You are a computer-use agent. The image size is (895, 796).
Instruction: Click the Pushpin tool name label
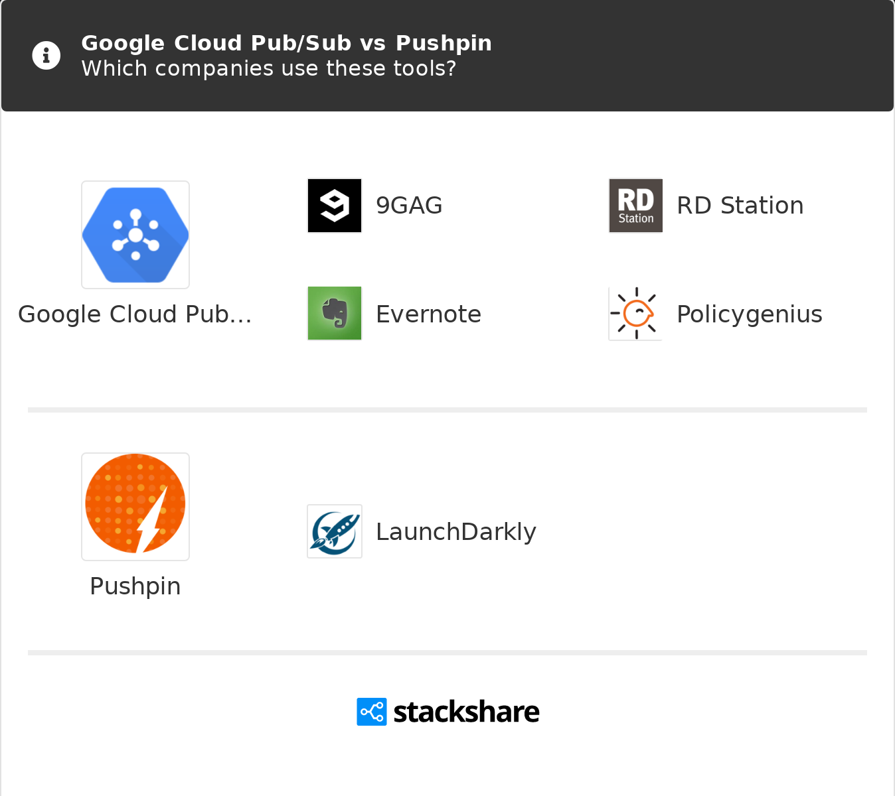pyautogui.click(x=135, y=586)
